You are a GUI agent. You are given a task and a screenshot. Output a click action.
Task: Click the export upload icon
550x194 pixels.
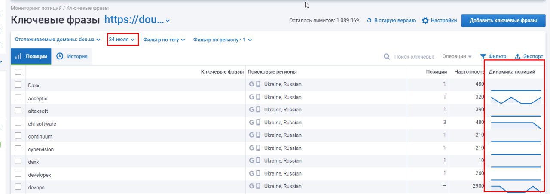(518, 57)
